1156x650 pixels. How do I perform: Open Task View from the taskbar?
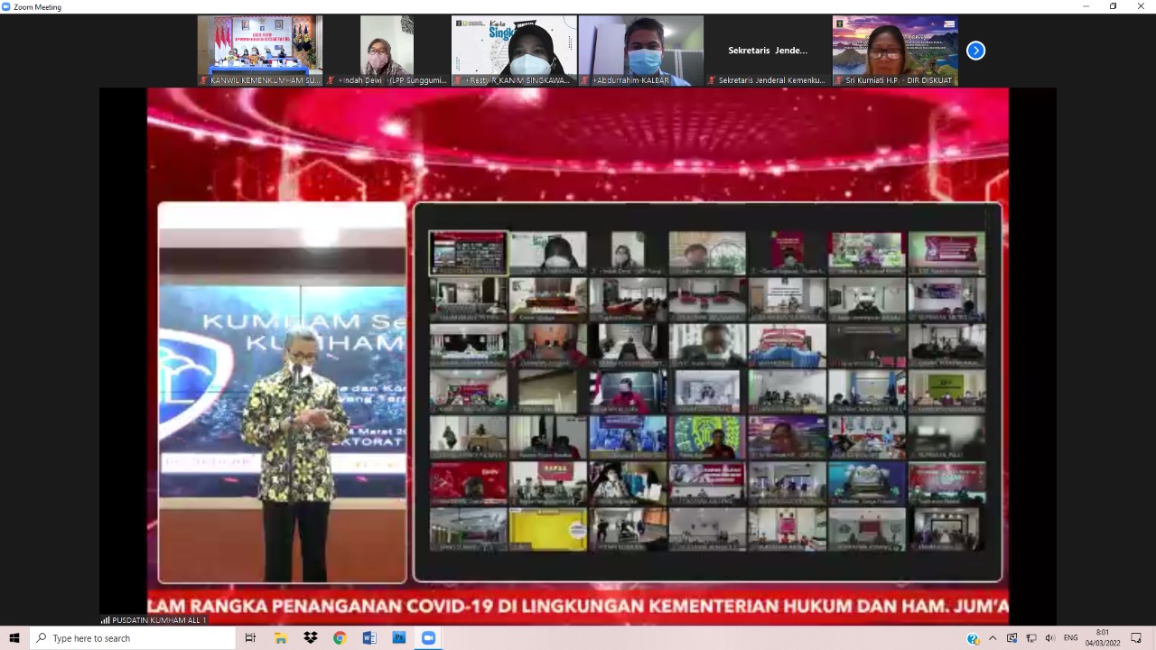[x=250, y=638]
